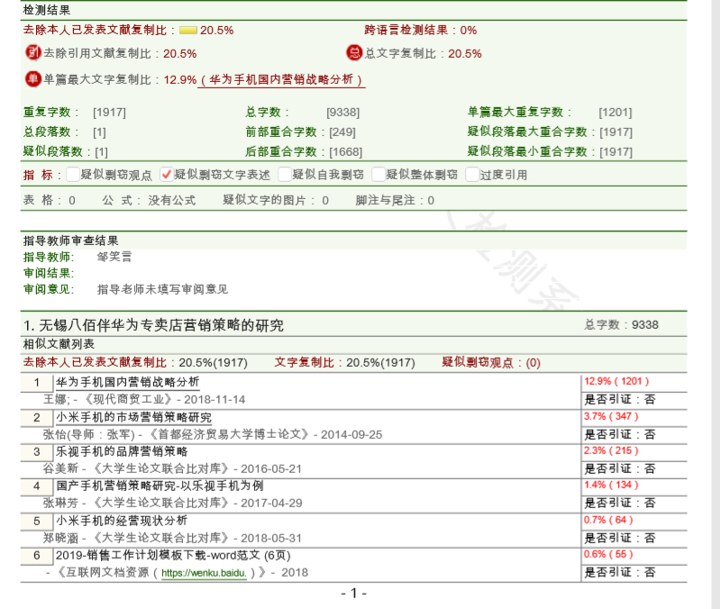Tick the 过度引用 checkbox
Screen dimensions: 720x609
472,175
